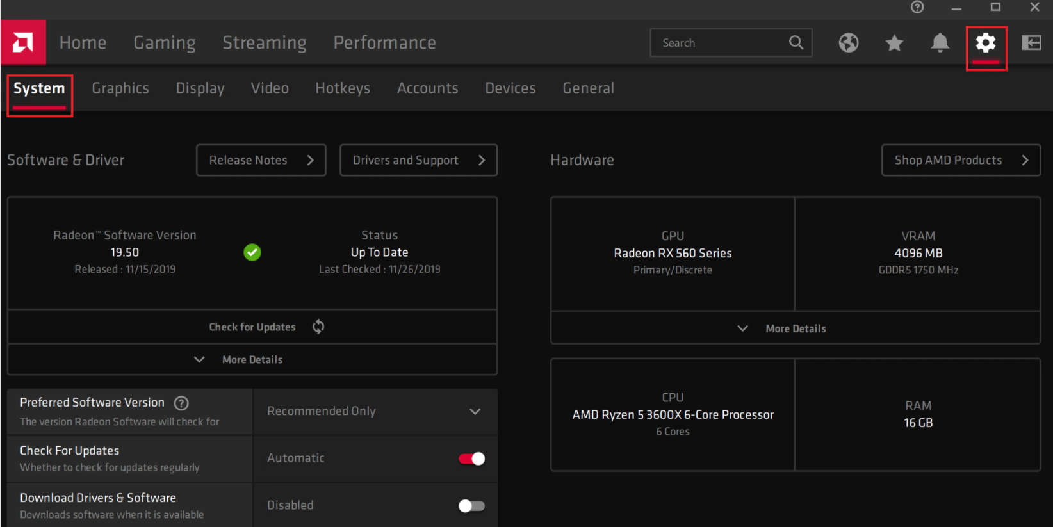Open the web browser globe icon
This screenshot has height=527, width=1053.
[x=849, y=43]
